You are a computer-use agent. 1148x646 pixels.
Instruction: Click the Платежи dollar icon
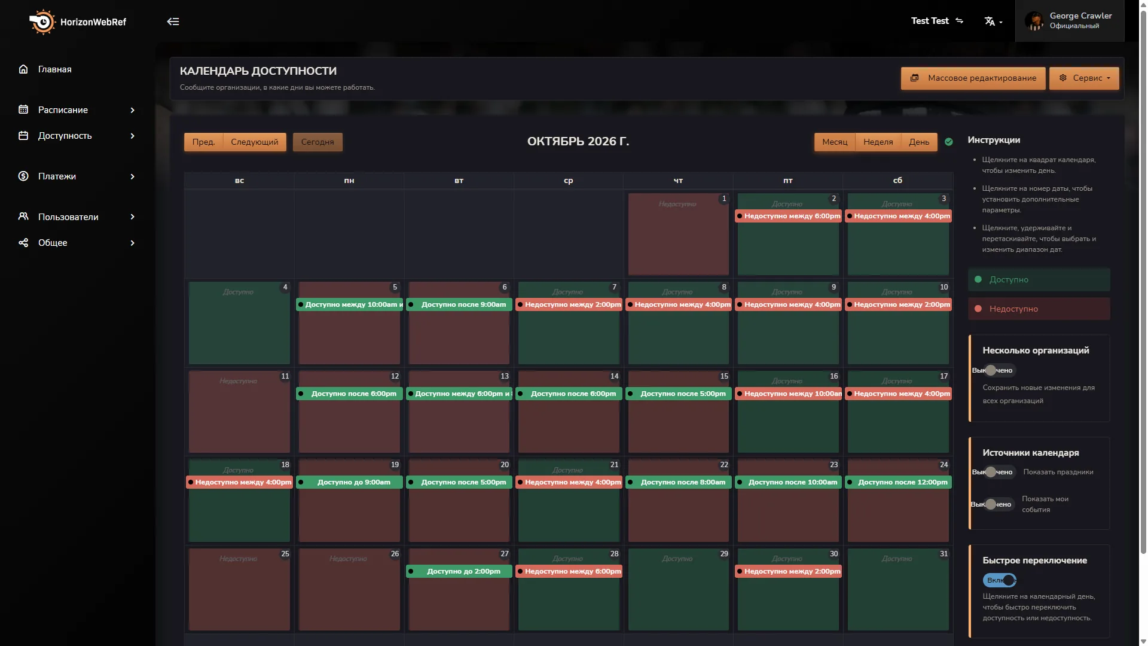pyautogui.click(x=23, y=176)
